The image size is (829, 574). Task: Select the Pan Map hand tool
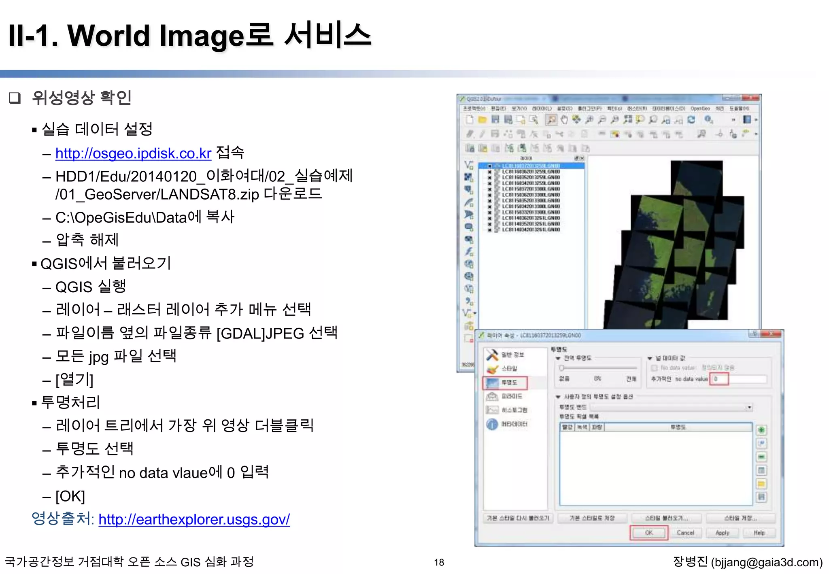[x=564, y=119]
